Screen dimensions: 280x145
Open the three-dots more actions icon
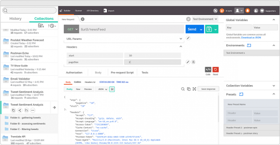click(x=32, y=110)
